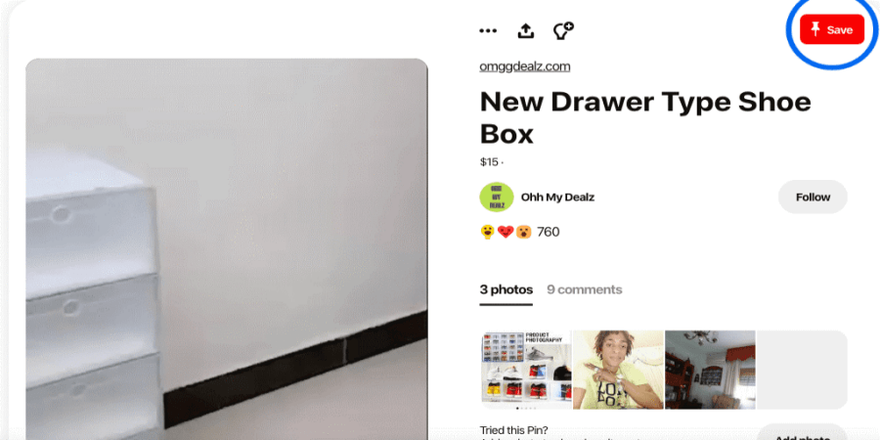Click the Add photo button

[802, 433]
